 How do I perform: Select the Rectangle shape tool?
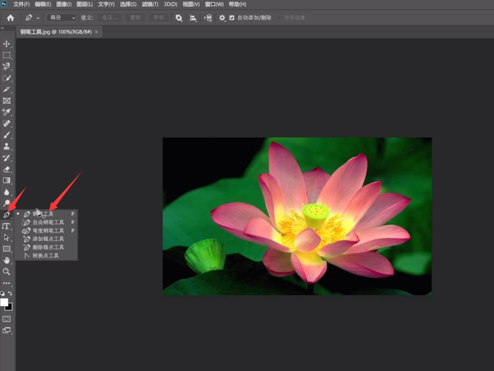[7, 249]
